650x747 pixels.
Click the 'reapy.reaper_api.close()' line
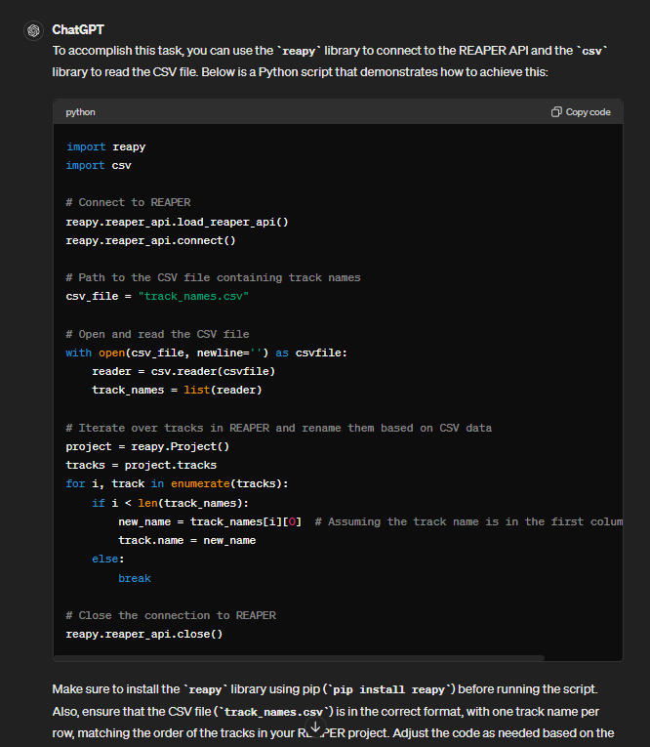point(144,634)
